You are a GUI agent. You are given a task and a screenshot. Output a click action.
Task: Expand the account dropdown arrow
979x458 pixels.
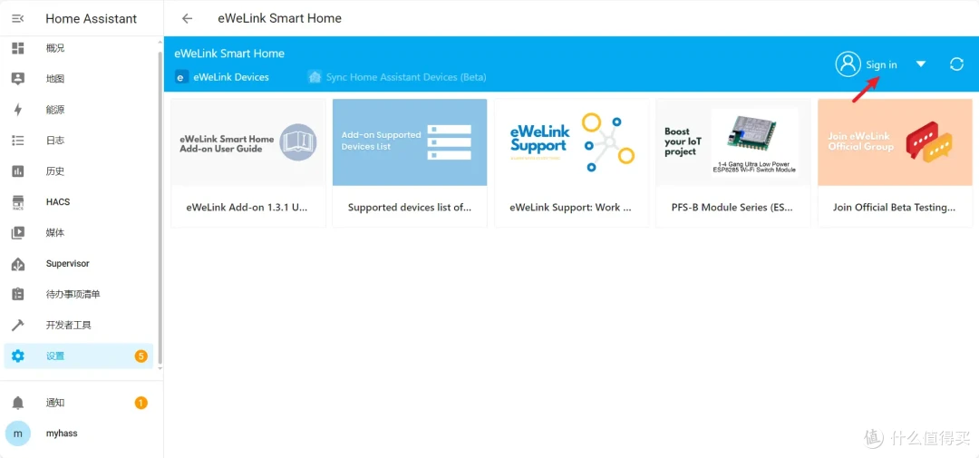point(920,64)
